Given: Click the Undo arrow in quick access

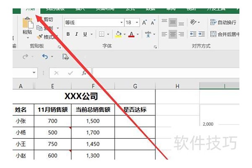Looking at the screenshot, I should 45,57.
